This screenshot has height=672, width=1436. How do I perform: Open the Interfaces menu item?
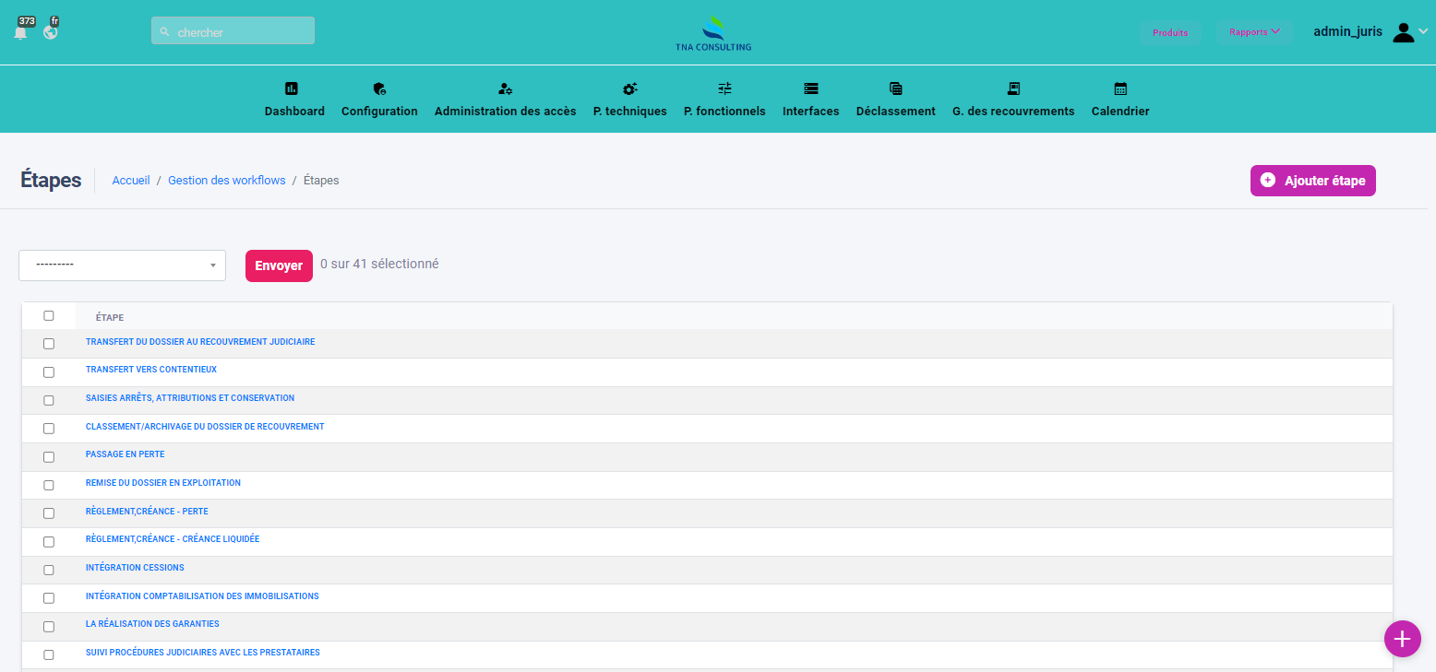(810, 111)
